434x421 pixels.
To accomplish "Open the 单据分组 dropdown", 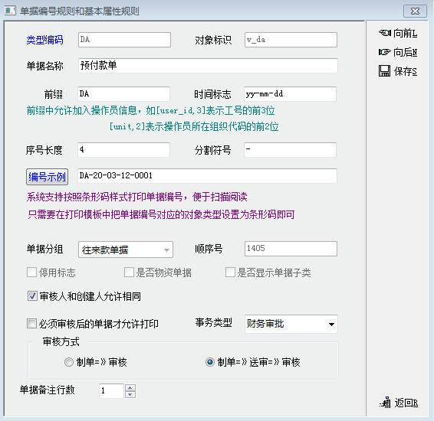I will click(x=126, y=250).
